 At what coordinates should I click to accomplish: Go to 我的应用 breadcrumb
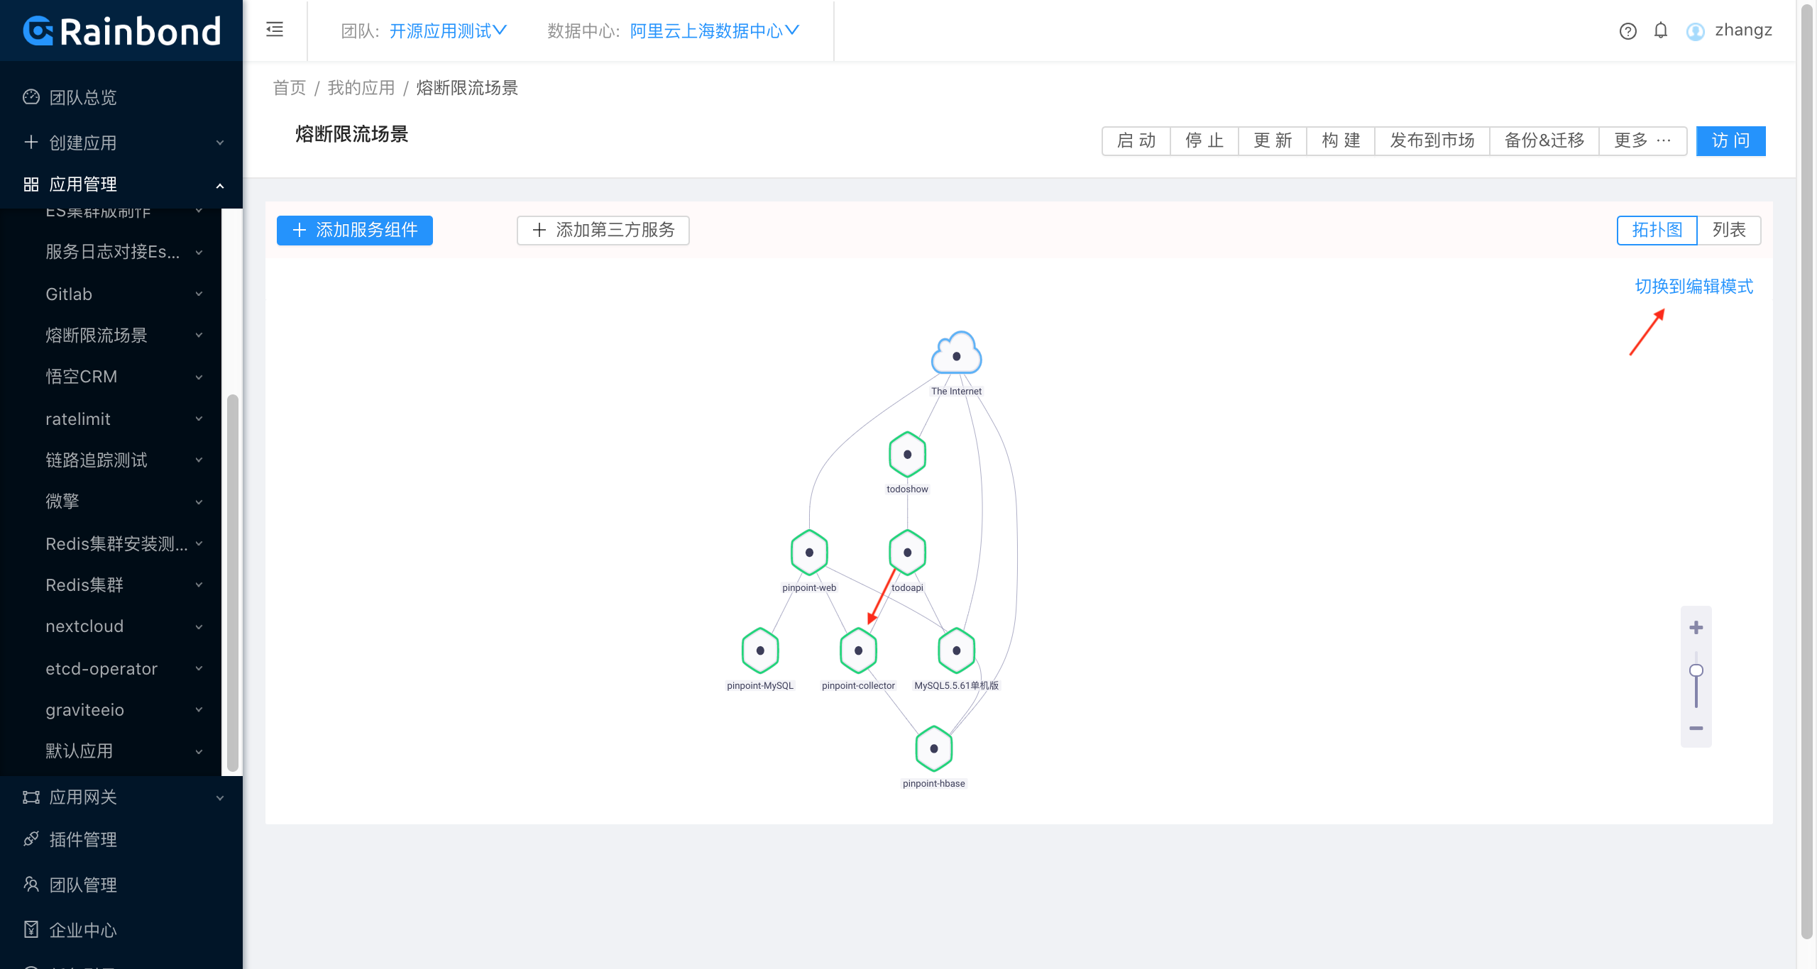(x=361, y=88)
